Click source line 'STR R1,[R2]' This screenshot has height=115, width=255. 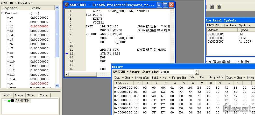click(x=110, y=53)
